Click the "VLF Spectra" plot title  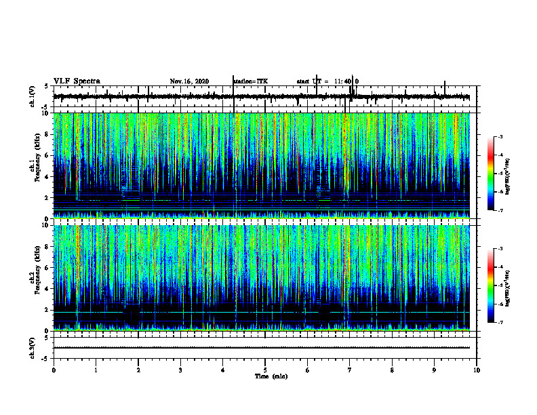click(77, 81)
